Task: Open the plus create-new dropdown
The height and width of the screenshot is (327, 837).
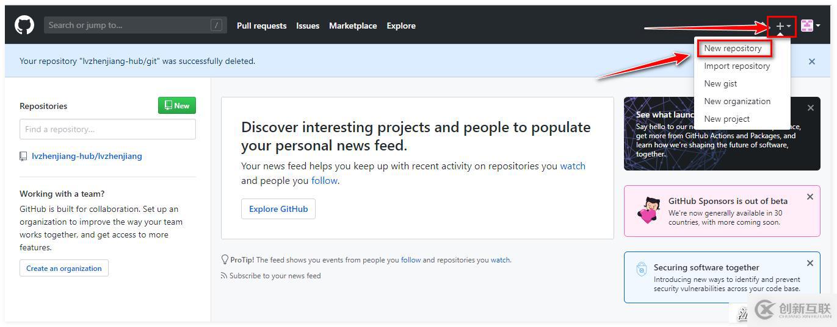Action: pyautogui.click(x=783, y=26)
